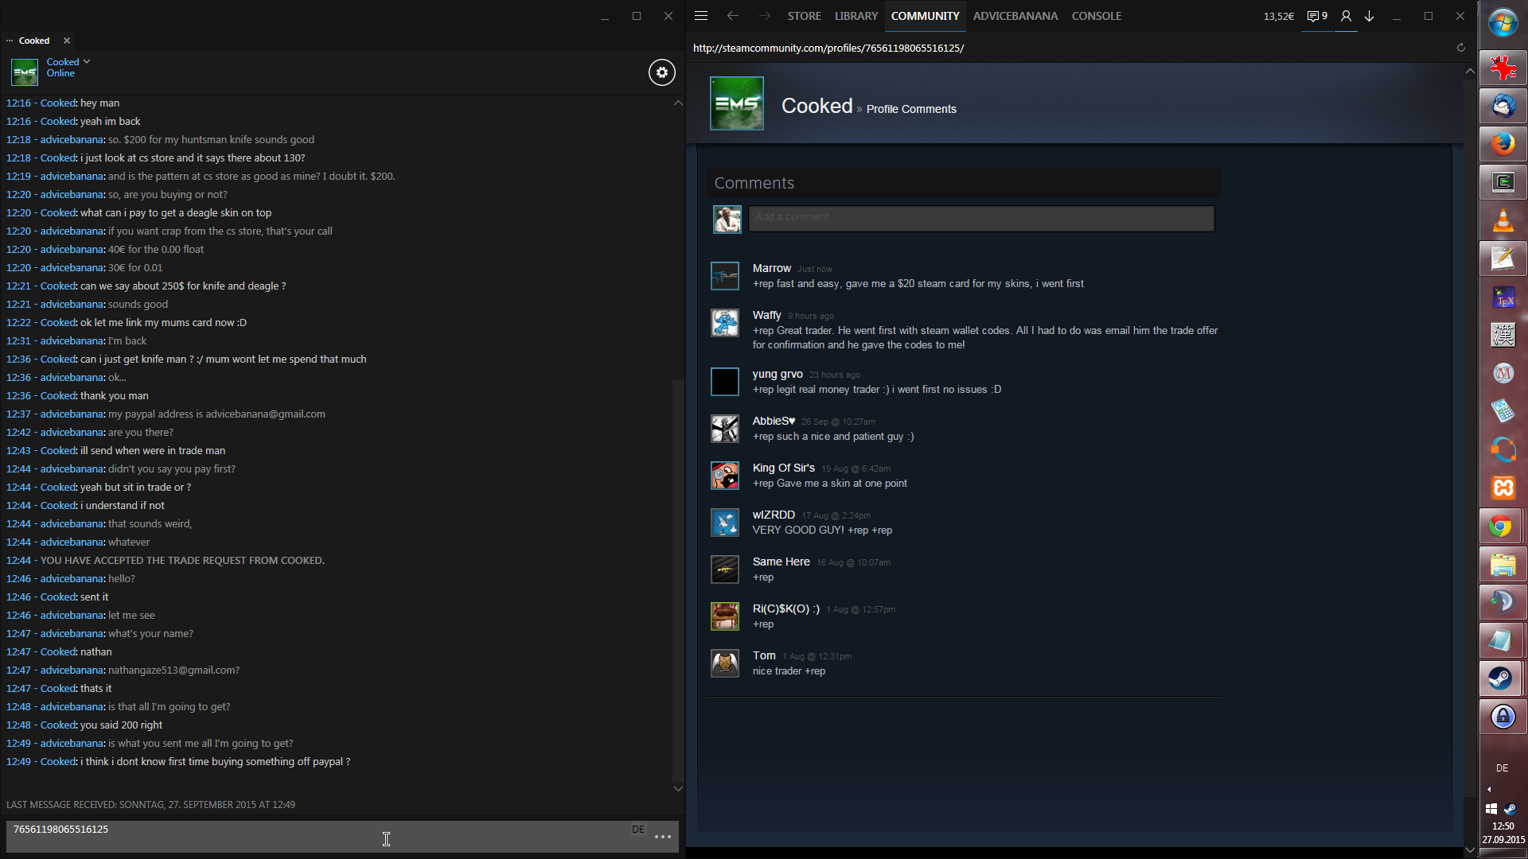Click the hamburger menu icon in Steam
1528x859 pixels.
click(x=701, y=16)
